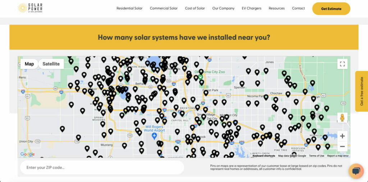Open the map Terms of Use link
The image size is (368, 182).
point(316,156)
